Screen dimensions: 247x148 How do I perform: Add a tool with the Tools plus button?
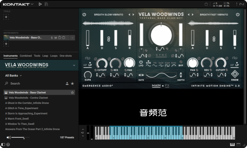coord(6,17)
